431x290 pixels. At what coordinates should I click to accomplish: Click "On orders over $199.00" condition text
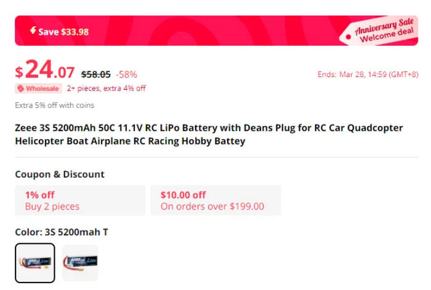(x=212, y=206)
